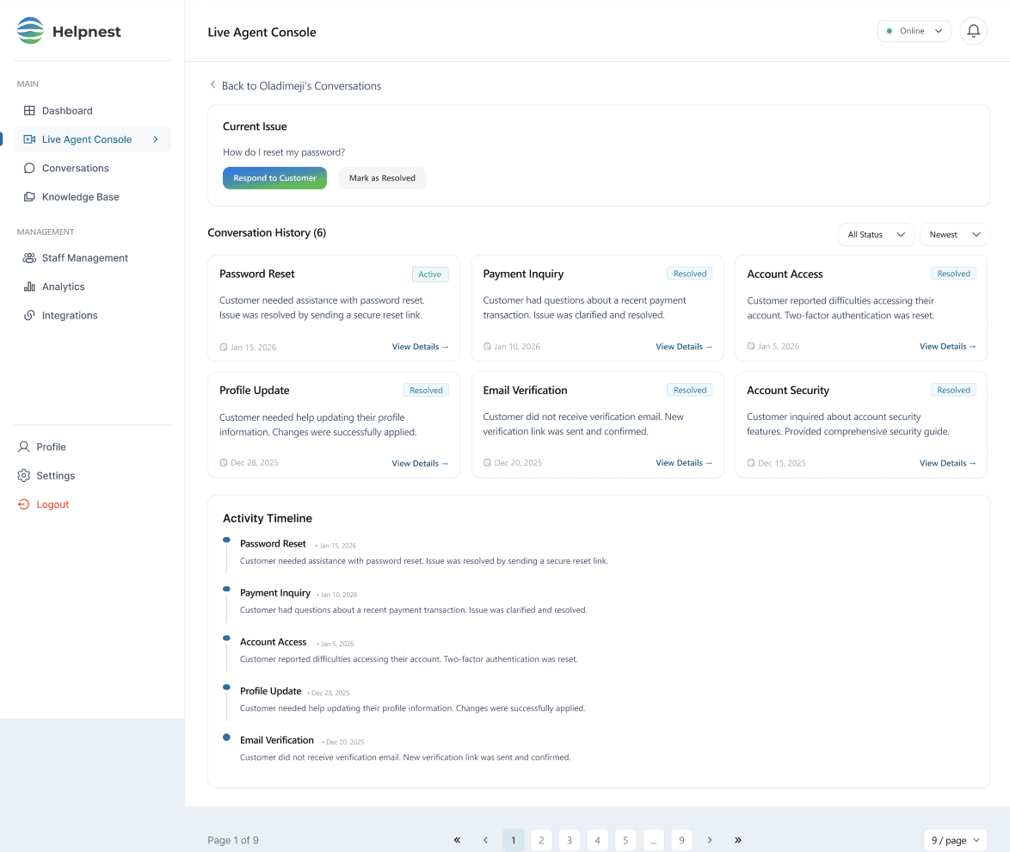Jump to last page using double-right arrows
The height and width of the screenshot is (852, 1010).
[738, 840]
